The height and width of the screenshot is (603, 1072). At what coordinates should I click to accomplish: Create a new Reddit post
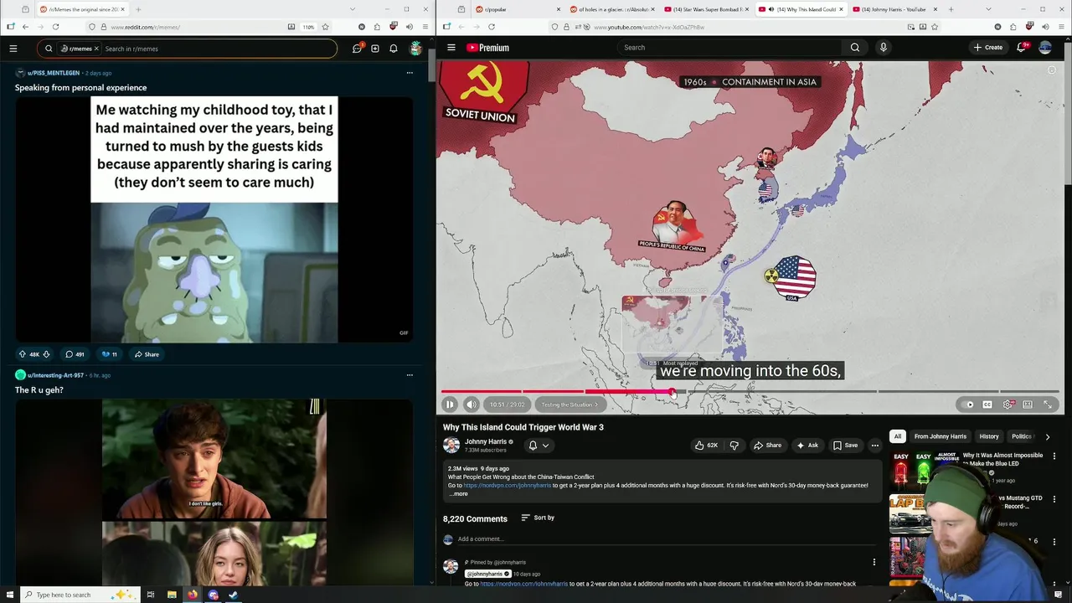pos(375,49)
